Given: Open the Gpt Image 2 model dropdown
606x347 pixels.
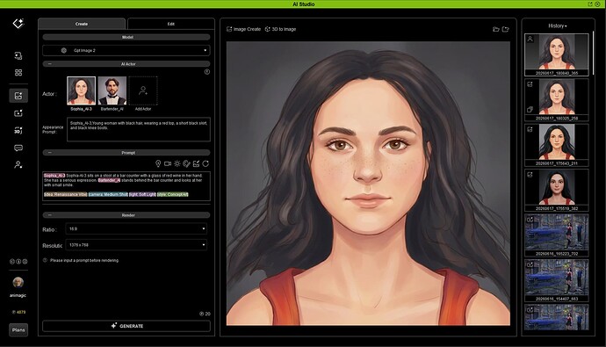Looking at the screenshot, I should point(126,50).
